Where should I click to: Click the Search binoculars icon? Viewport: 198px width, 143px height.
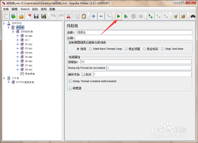point(193,16)
